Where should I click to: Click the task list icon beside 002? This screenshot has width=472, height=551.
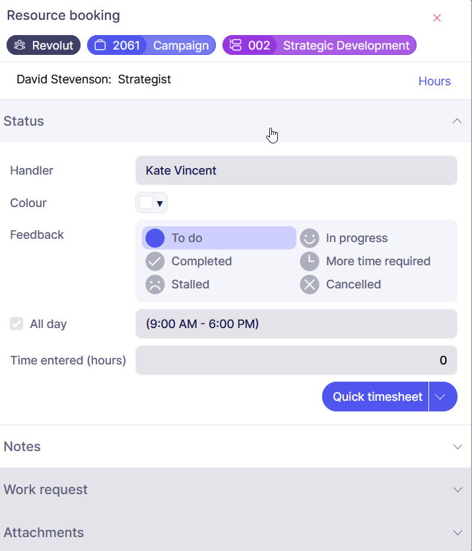236,46
